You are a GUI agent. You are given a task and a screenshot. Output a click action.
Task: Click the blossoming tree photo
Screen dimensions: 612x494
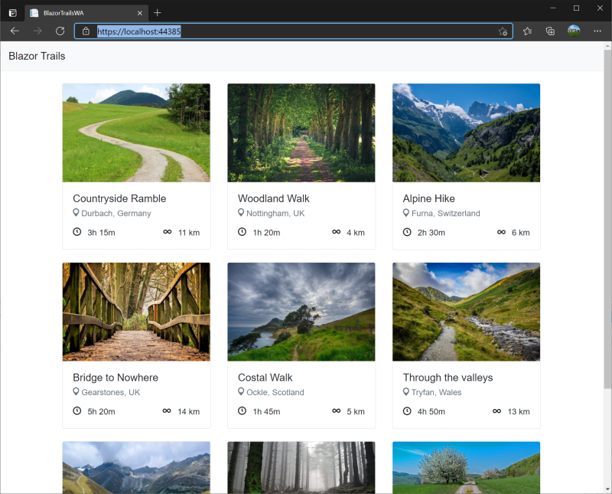[x=467, y=467]
